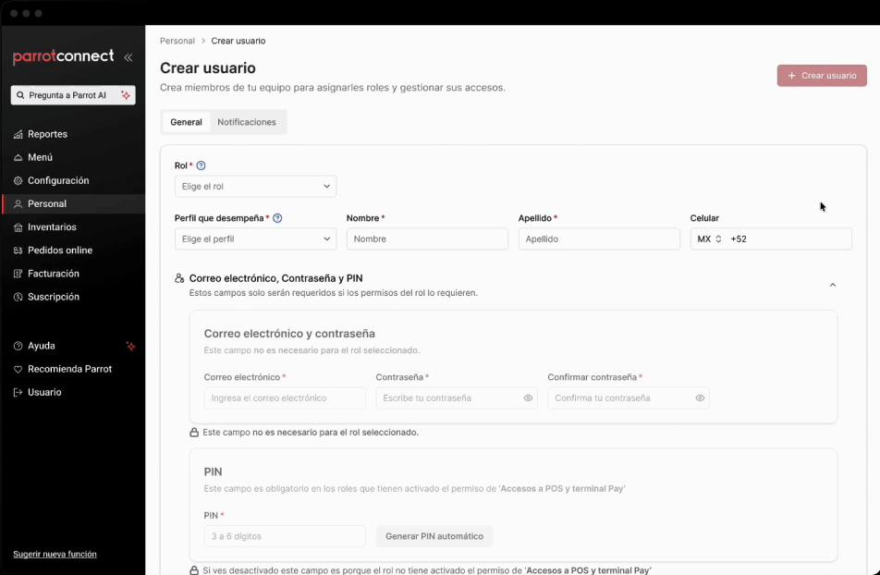Screen dimensions: 880x575
Task: Click the Ayuda help icon
Action: coord(18,345)
